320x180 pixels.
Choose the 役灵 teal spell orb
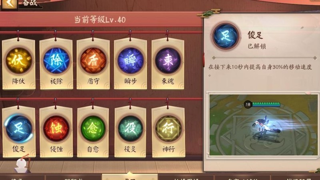(x=130, y=128)
